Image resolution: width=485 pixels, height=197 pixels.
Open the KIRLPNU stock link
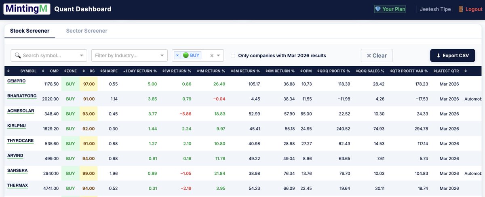coord(17,126)
